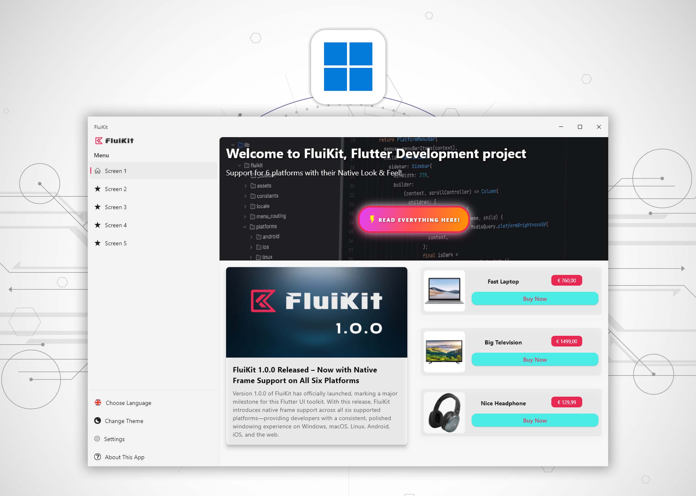Toggle the star on Screen 2

click(98, 189)
